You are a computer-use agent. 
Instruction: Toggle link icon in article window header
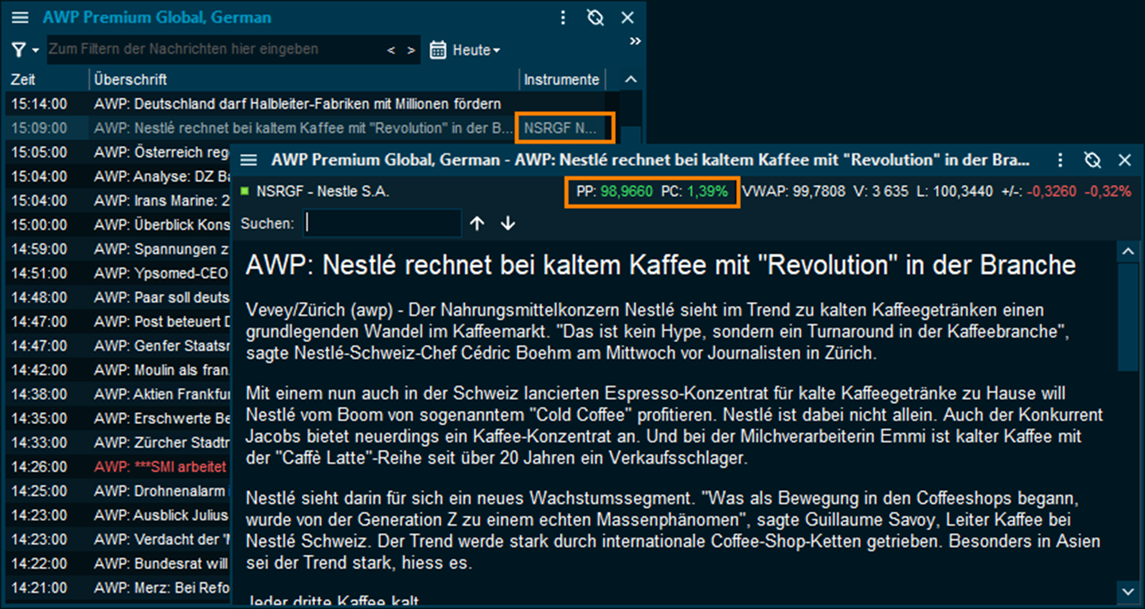[x=1093, y=160]
